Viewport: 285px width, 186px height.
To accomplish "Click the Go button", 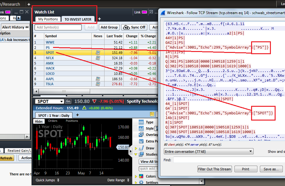I will [x=68, y=101].
